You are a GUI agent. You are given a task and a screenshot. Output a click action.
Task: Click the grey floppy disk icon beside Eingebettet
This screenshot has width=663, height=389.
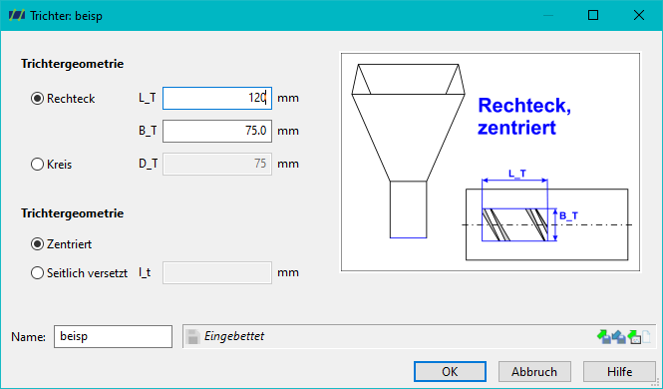click(192, 336)
